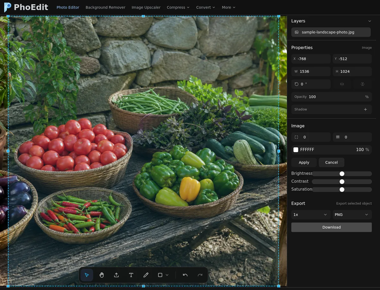Pick the pencil draw tool
The width and height of the screenshot is (380, 290).
coord(146,275)
